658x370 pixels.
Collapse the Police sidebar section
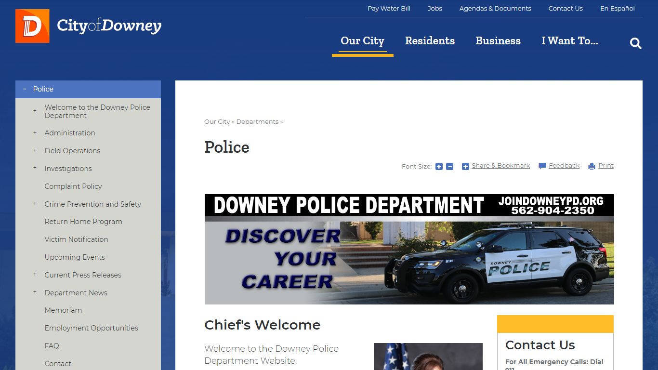point(25,89)
